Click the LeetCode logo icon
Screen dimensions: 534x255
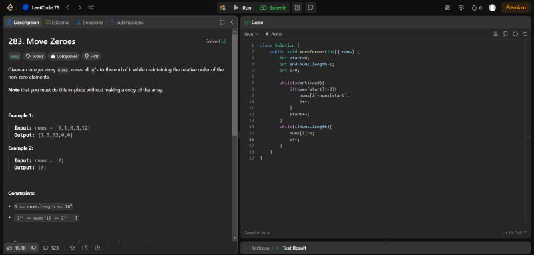tap(10, 7)
